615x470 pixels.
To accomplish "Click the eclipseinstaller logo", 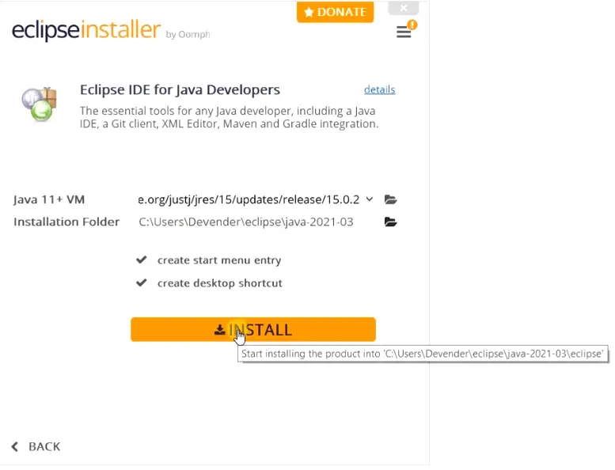I will click(86, 30).
